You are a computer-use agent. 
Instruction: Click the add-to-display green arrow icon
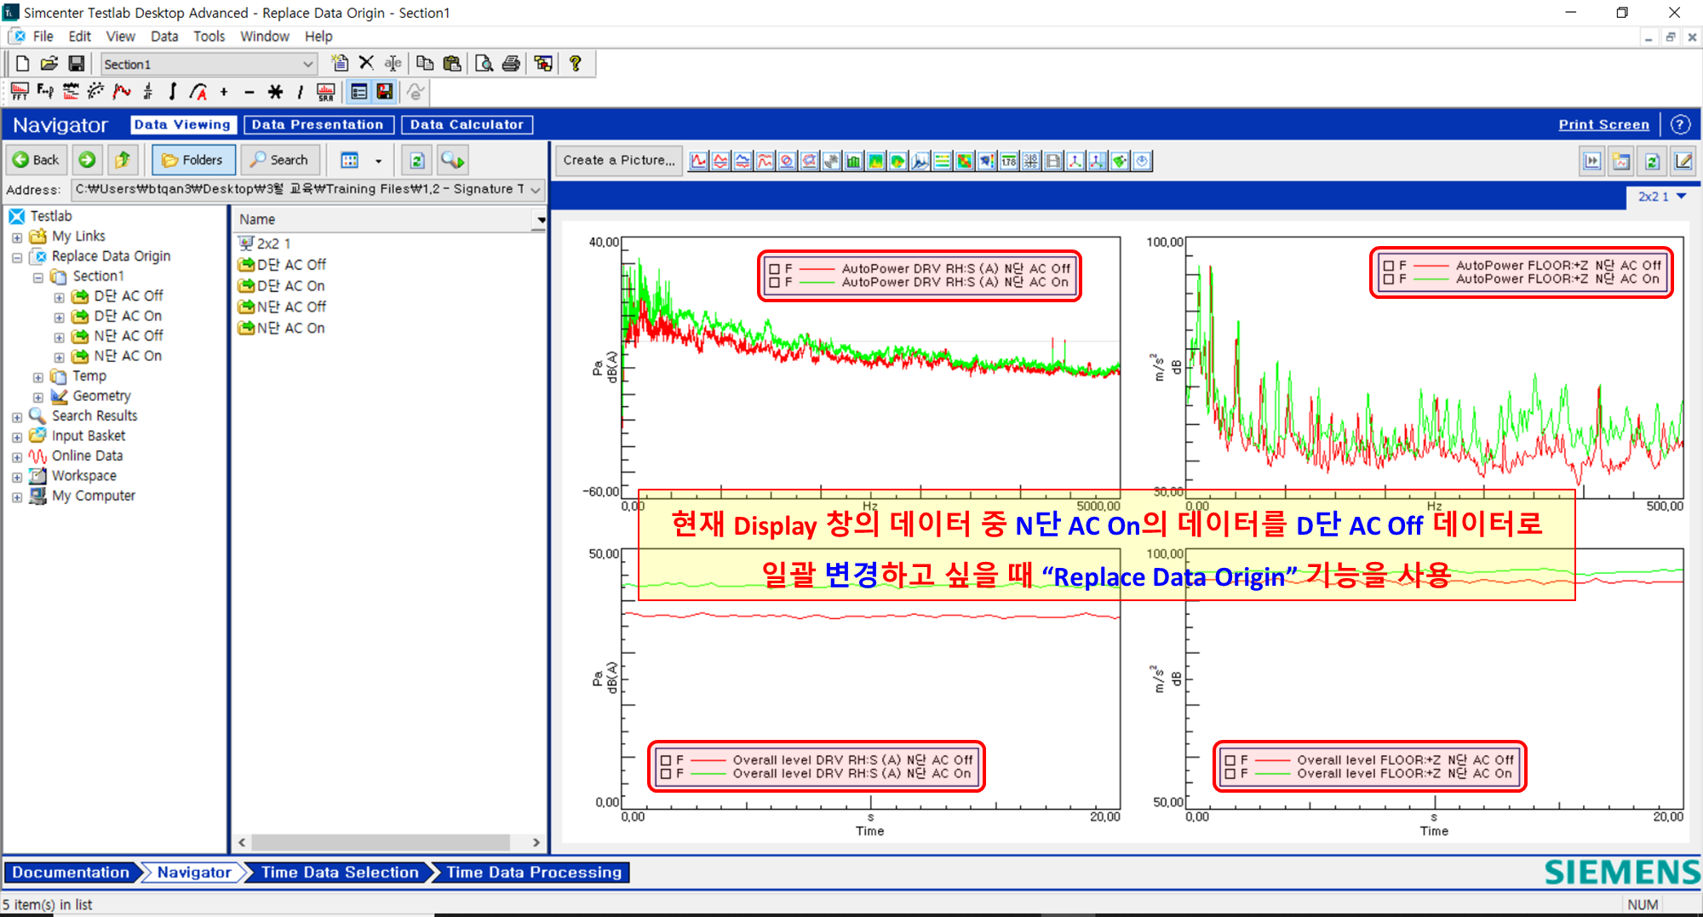click(x=453, y=160)
